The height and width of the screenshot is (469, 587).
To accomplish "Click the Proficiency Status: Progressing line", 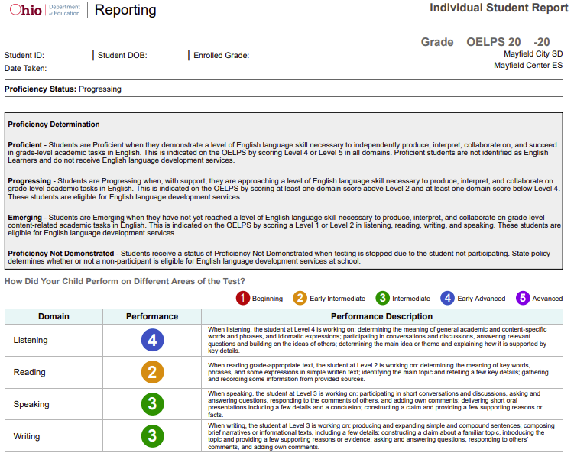I will tap(63, 89).
